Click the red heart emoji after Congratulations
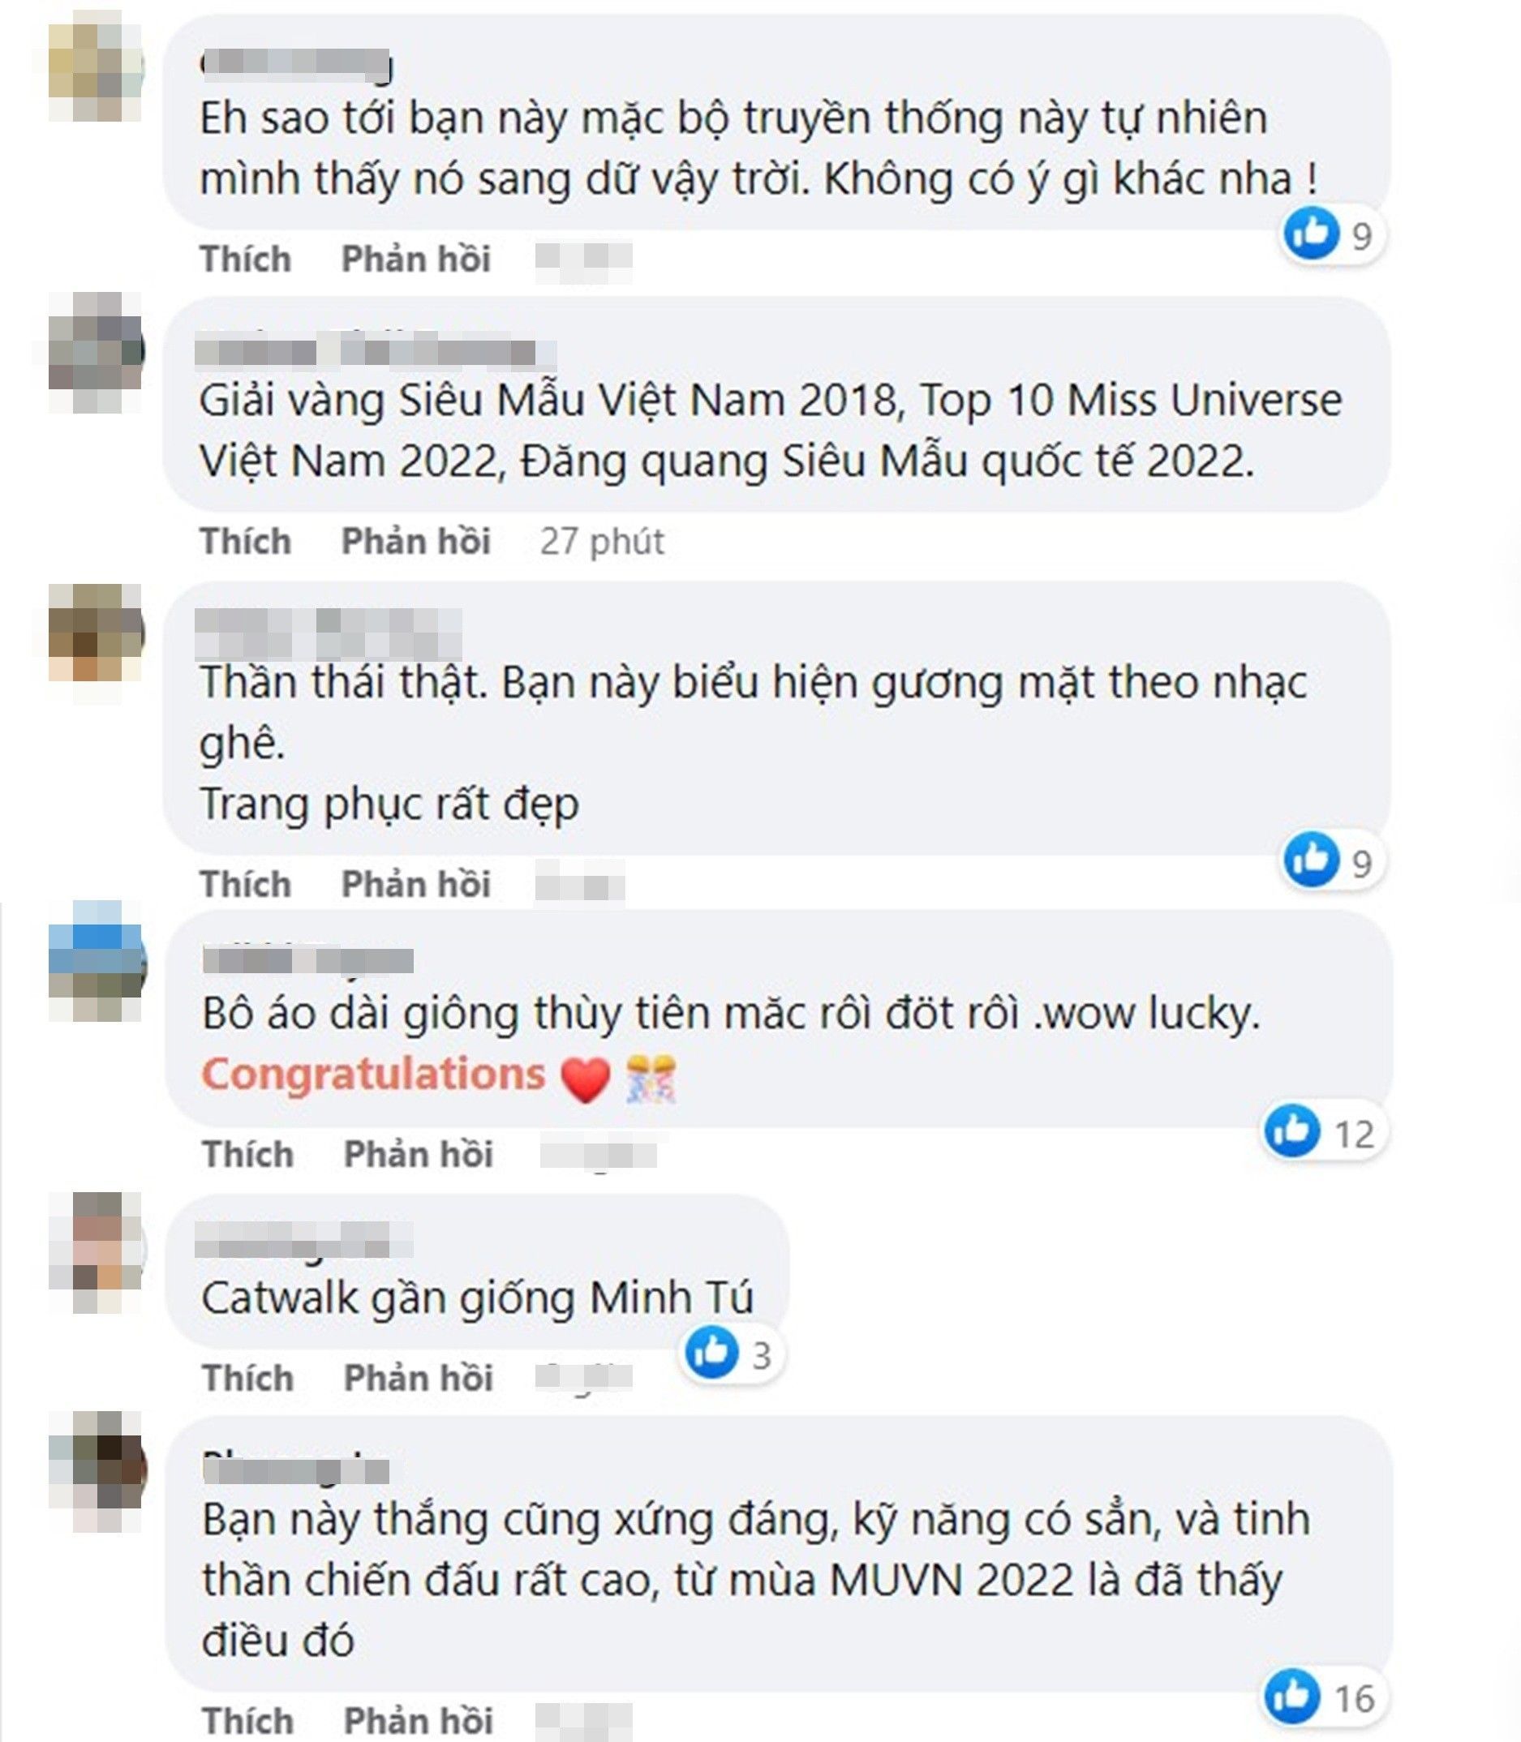1521x1742 pixels. point(586,1080)
